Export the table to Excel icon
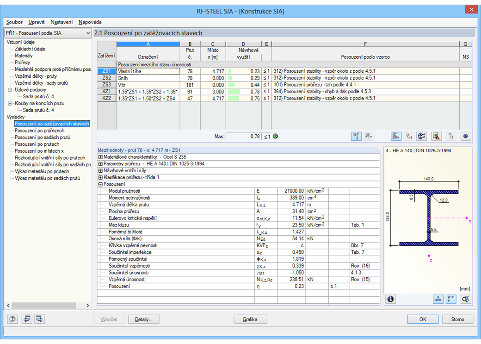The height and width of the screenshot is (344, 481). pos(436,136)
